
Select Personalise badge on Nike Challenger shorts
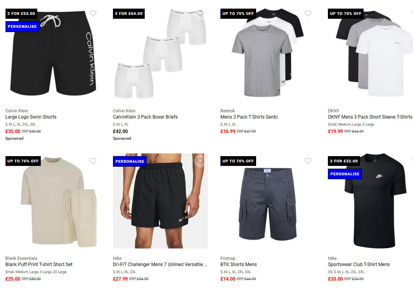click(129, 161)
